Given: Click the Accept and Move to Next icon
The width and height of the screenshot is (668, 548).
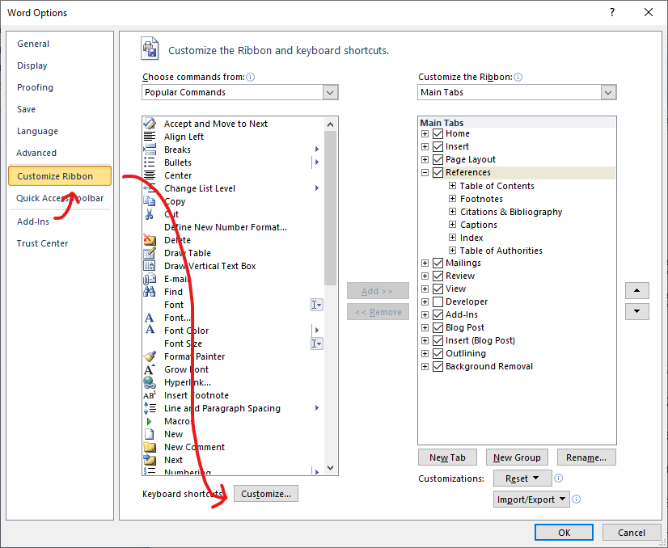Looking at the screenshot, I should (150, 124).
